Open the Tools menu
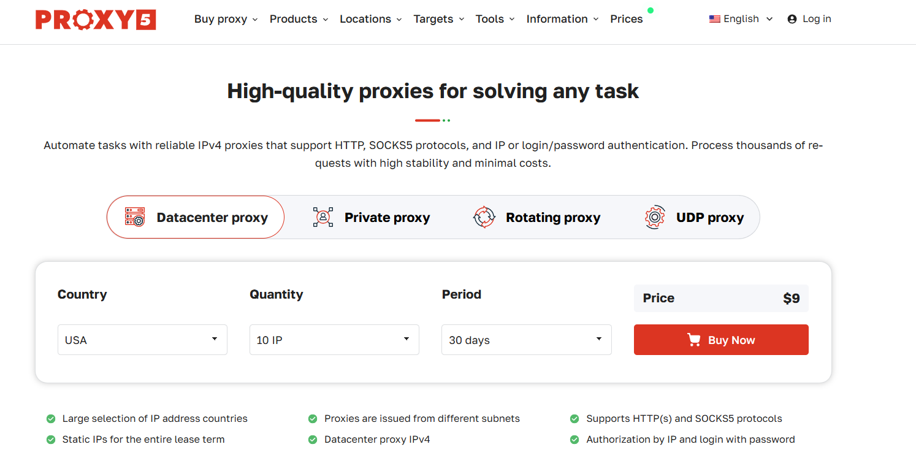Viewport: 916px width, 474px height. [495, 19]
